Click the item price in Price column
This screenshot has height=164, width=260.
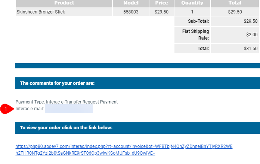coord(161,12)
